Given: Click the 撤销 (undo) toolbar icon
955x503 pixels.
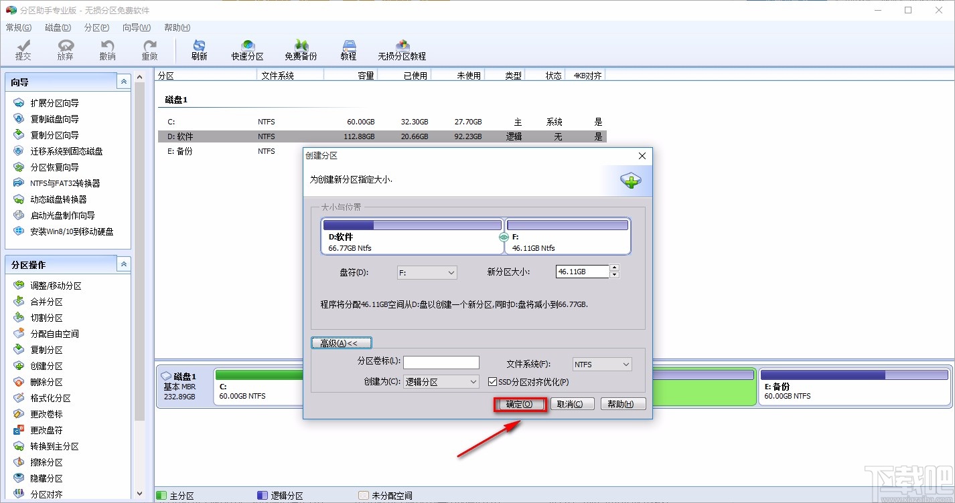Looking at the screenshot, I should pos(107,49).
